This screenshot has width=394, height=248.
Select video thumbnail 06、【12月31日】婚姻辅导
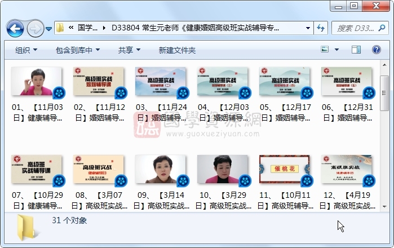pos(347,82)
